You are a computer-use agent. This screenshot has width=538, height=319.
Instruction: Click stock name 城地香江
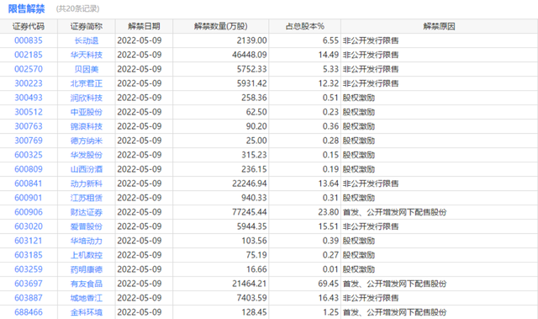(x=87, y=298)
